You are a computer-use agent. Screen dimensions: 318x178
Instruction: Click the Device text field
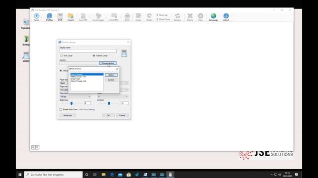point(79,63)
